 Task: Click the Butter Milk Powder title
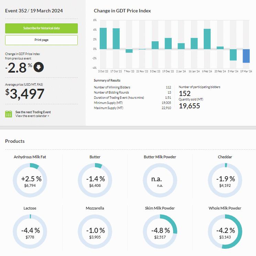click(160, 157)
